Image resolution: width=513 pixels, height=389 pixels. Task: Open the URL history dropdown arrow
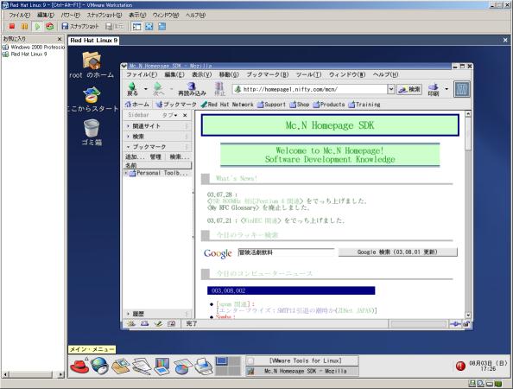tap(391, 89)
